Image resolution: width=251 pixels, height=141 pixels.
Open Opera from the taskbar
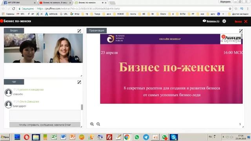tap(27, 137)
